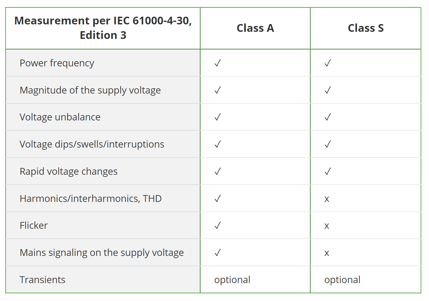Select the Class S column header

[x=365, y=28]
